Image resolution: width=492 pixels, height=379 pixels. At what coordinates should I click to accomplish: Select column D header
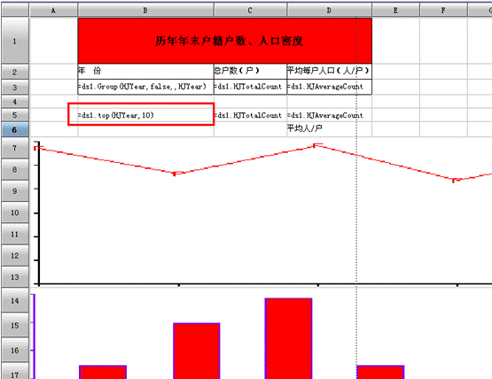pyautogui.click(x=329, y=11)
